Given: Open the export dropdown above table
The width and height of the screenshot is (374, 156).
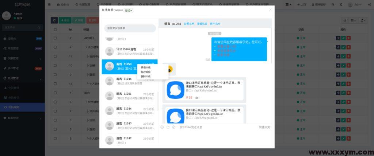Looking at the screenshot, I should (x=363, y=20).
